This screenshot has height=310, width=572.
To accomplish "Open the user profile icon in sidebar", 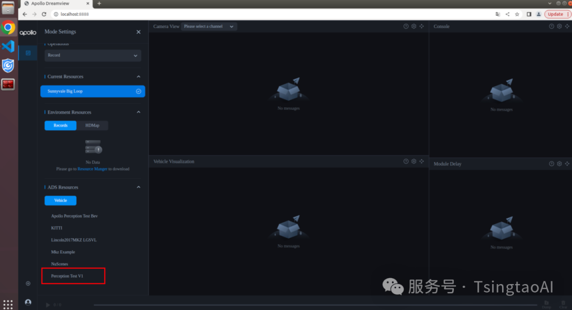I will click(x=28, y=303).
